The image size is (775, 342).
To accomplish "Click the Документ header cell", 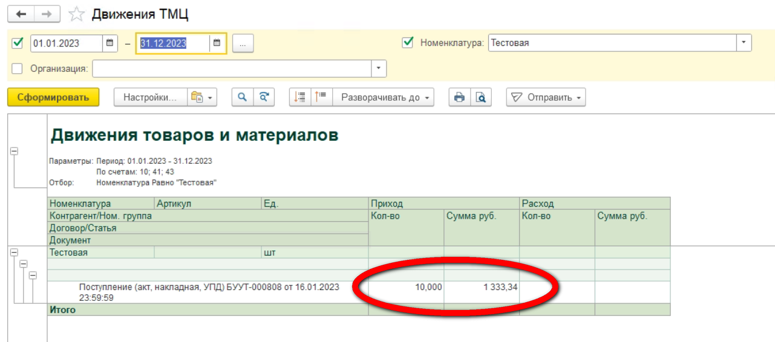I will click(x=208, y=240).
